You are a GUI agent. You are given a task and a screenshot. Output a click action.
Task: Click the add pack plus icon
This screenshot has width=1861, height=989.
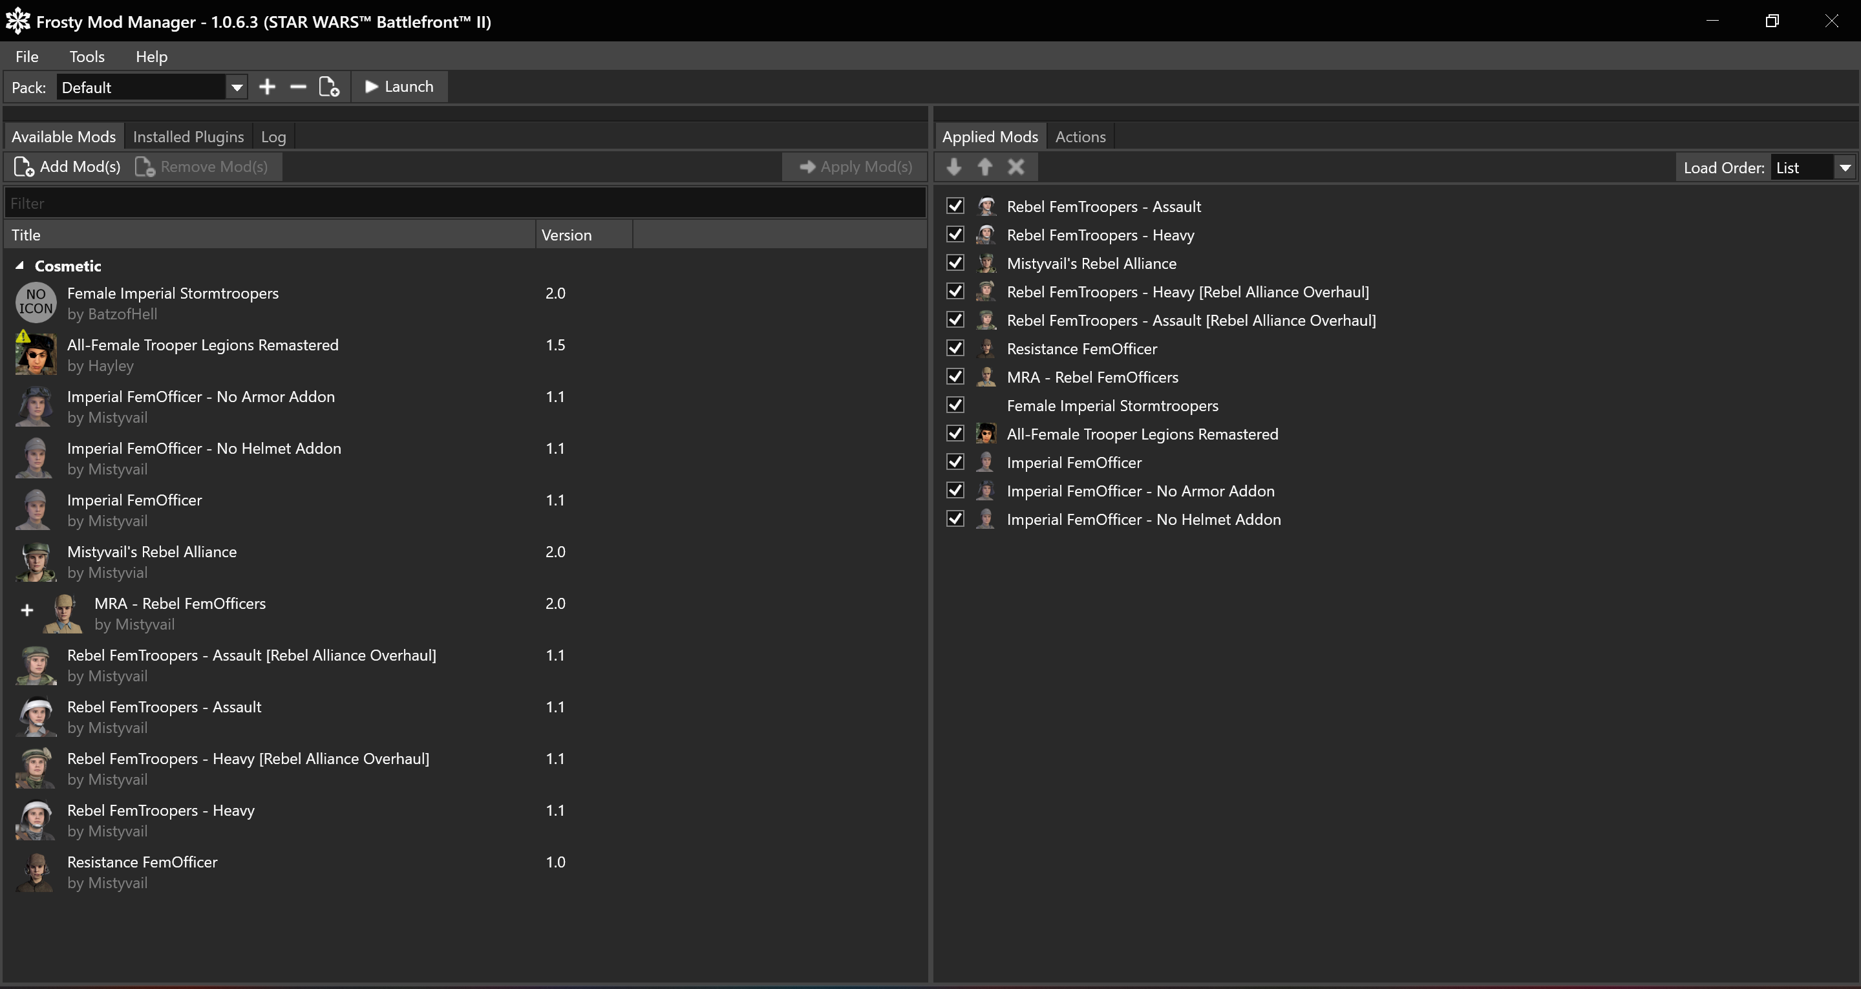click(x=268, y=87)
